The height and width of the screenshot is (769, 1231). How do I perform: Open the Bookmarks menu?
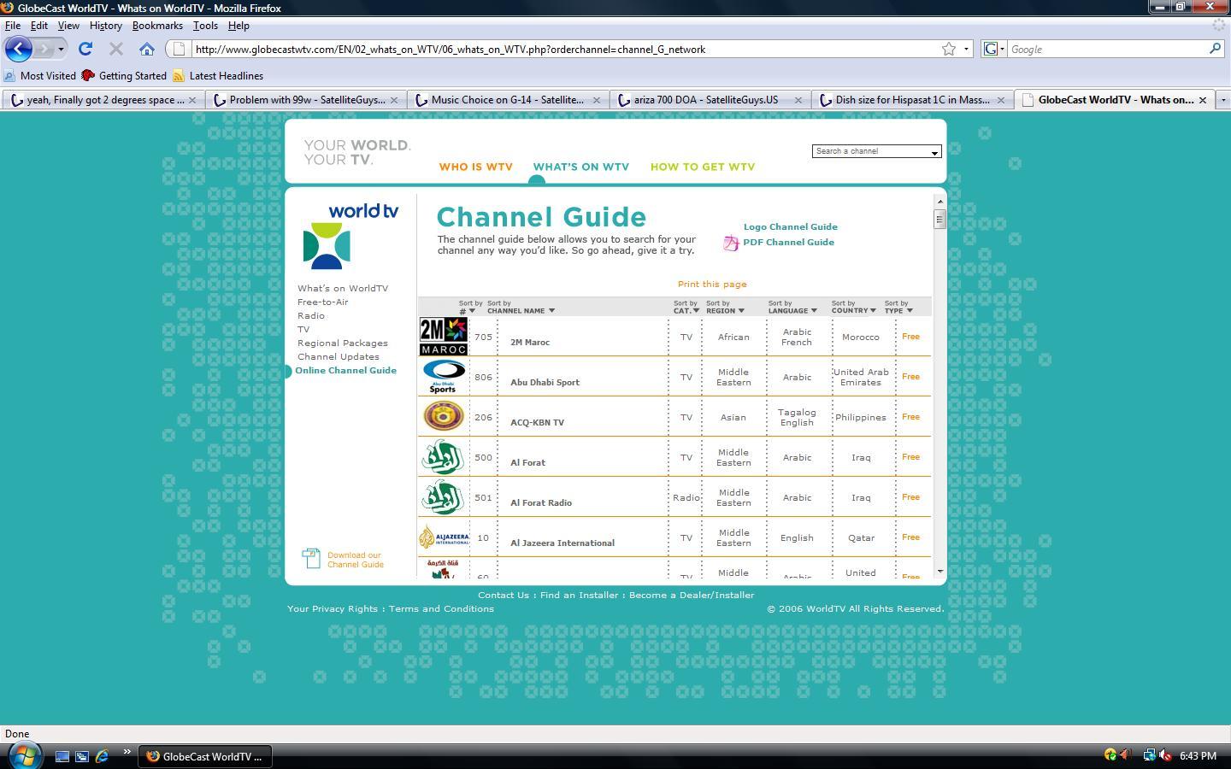click(157, 26)
